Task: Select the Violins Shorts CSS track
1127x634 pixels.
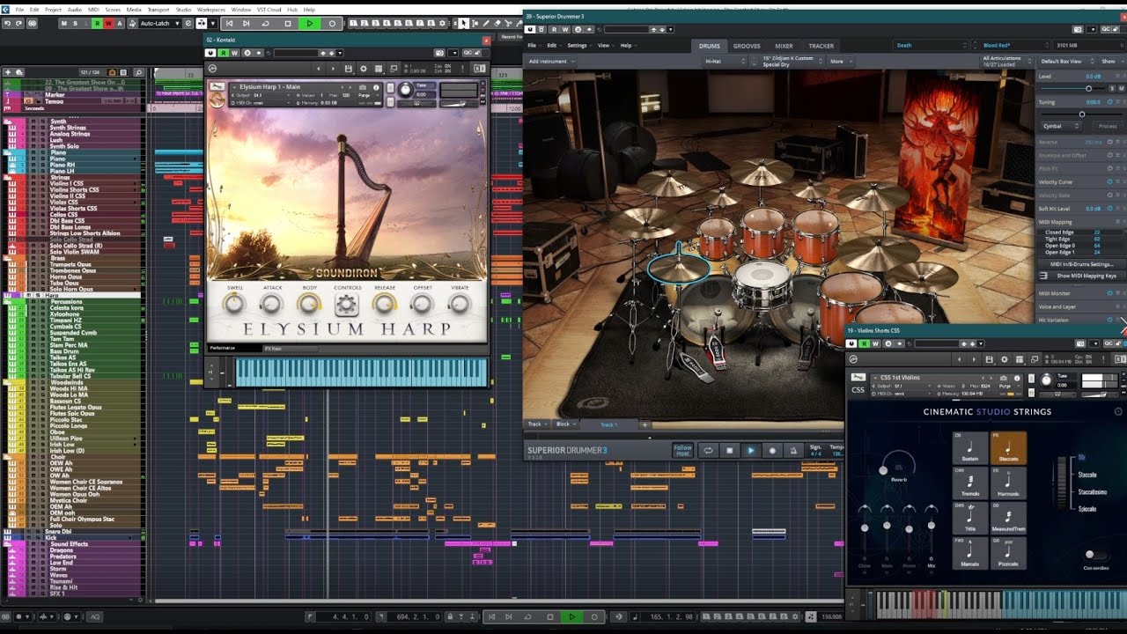Action: tap(73, 189)
